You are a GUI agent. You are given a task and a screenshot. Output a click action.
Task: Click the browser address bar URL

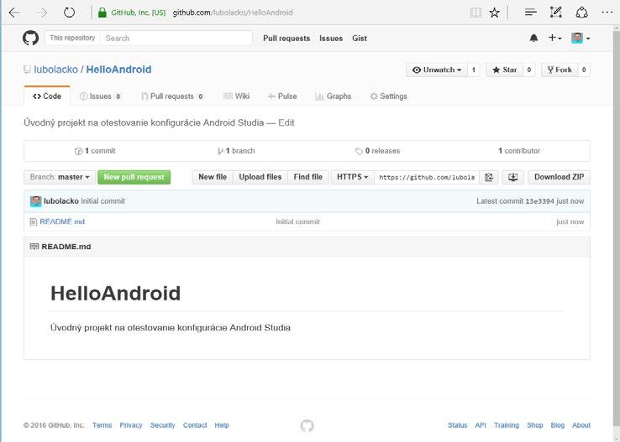click(233, 13)
